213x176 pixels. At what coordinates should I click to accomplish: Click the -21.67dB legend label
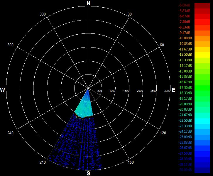pyautogui.click(x=185, y=115)
